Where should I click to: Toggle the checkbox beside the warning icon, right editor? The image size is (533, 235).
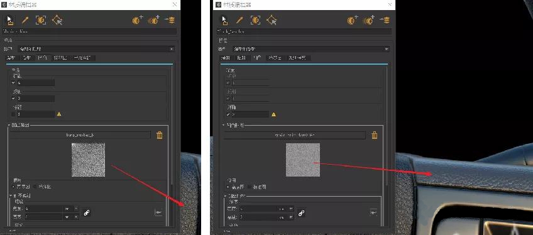click(228, 114)
